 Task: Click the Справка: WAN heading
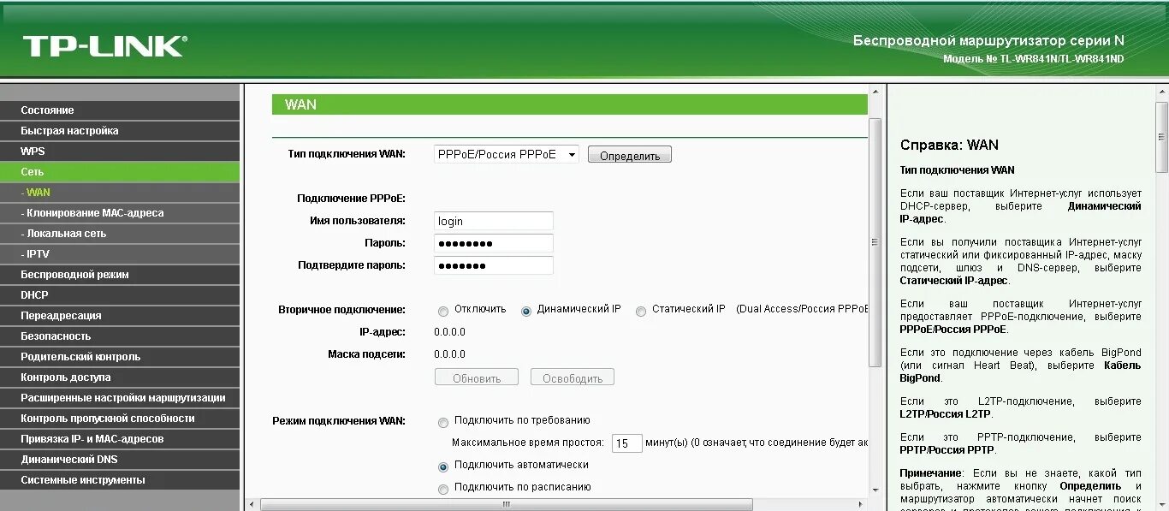pyautogui.click(x=949, y=145)
